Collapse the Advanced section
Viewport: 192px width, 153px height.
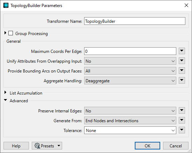point(5,100)
